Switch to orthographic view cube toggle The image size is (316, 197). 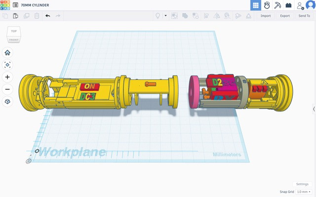(x=7, y=101)
